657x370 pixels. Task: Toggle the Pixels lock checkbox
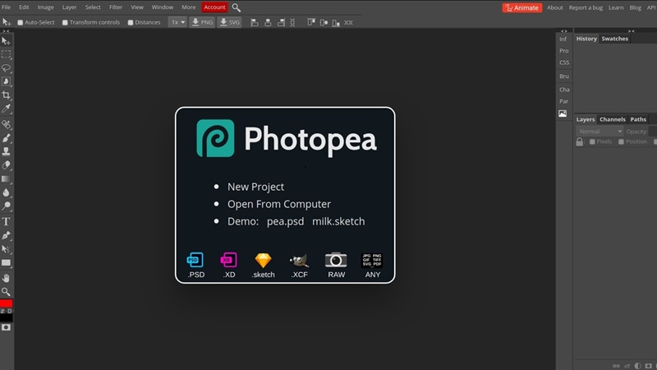click(592, 141)
